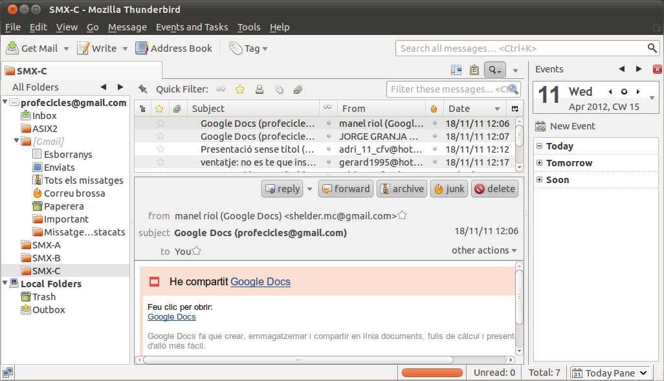Open the Tools menu
The width and height of the screenshot is (664, 381).
[x=249, y=27]
